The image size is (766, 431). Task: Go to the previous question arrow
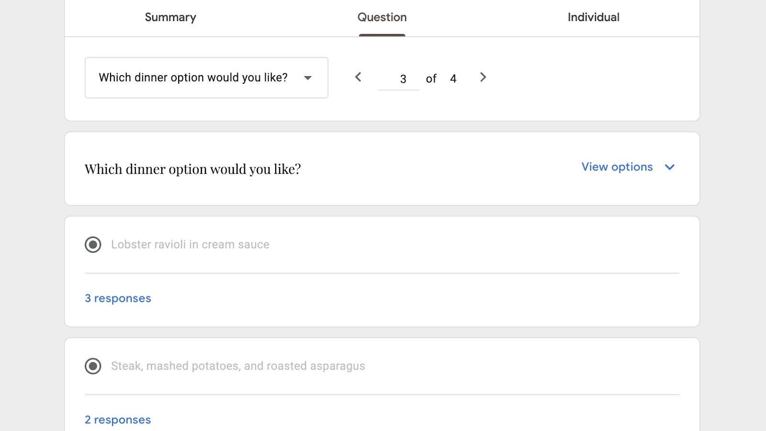pyautogui.click(x=358, y=77)
